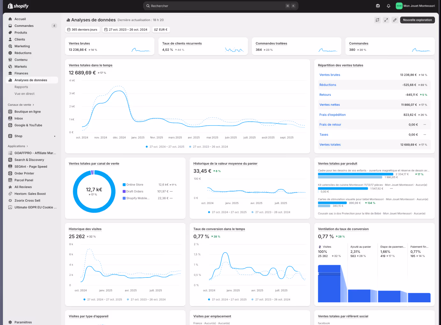This screenshot has width=441, height=325.
Task: Click the fullscreen expand arrows icon
Action: [x=386, y=20]
